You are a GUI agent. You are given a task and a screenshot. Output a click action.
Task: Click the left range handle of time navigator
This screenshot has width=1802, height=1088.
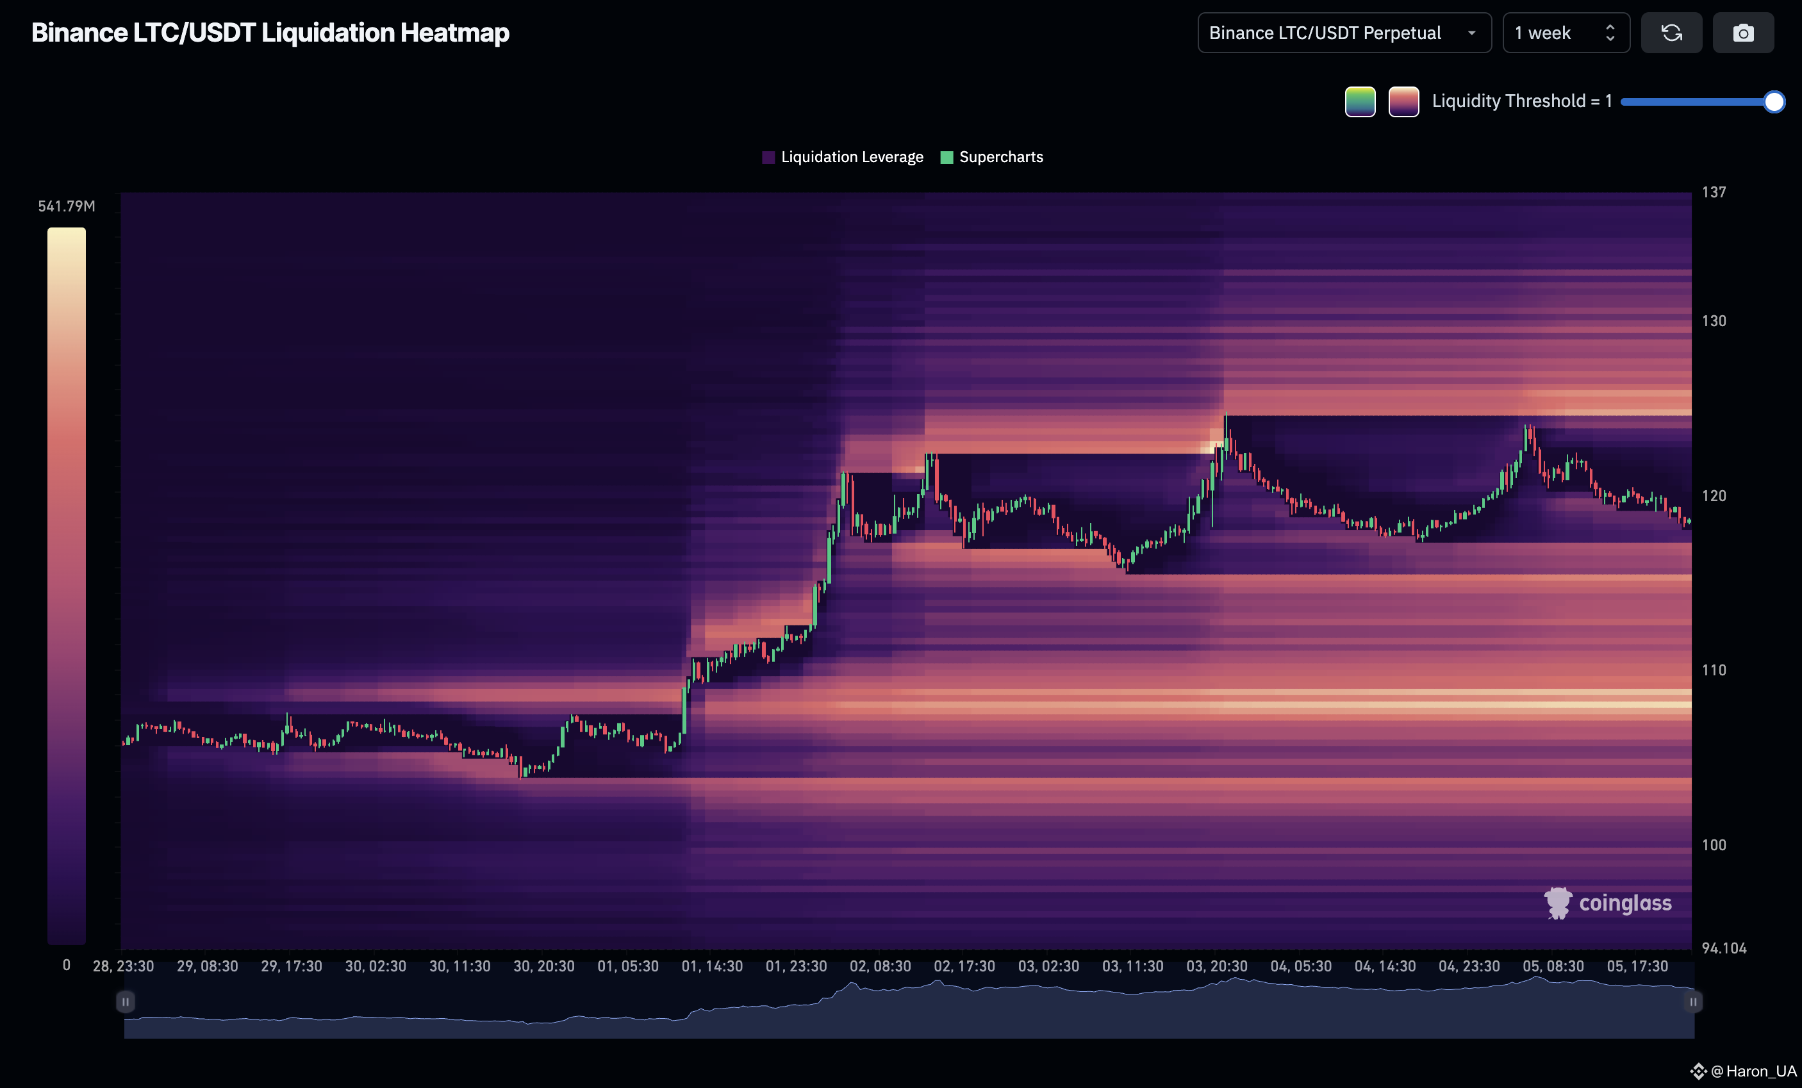(125, 1001)
